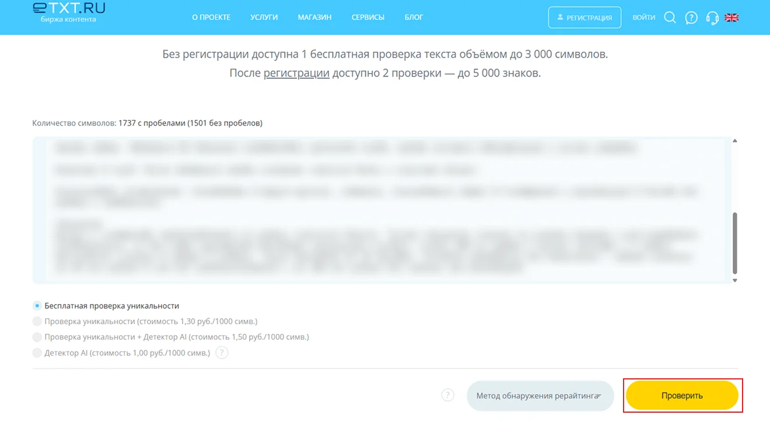Click ВОЙТИ to log in

coord(644,18)
